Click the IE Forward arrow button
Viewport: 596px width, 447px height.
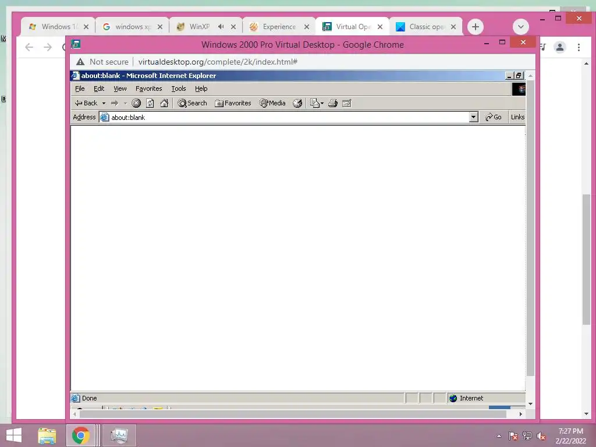(115, 103)
